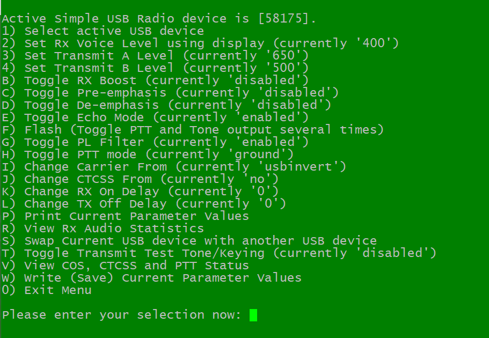Click the cursor after 'selection now:' prompt
489x338 pixels.
point(253,315)
